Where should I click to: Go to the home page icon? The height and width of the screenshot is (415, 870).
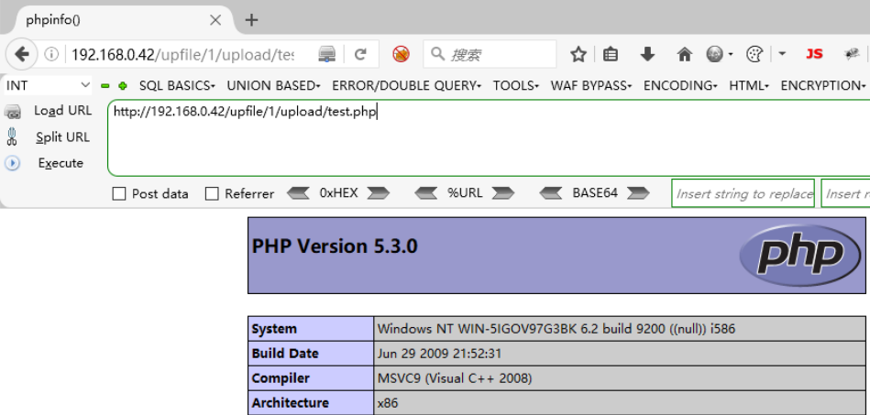(x=685, y=54)
